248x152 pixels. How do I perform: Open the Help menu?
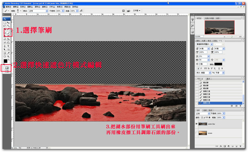pos(76,7)
